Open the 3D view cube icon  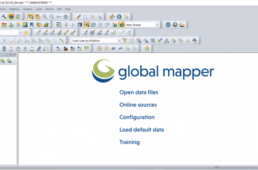click(79, 25)
